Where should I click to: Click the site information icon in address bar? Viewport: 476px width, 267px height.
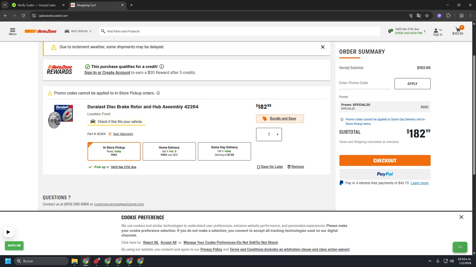pos(34,16)
